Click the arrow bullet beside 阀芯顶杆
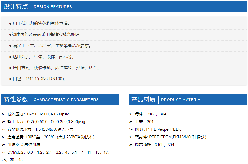 131,145
